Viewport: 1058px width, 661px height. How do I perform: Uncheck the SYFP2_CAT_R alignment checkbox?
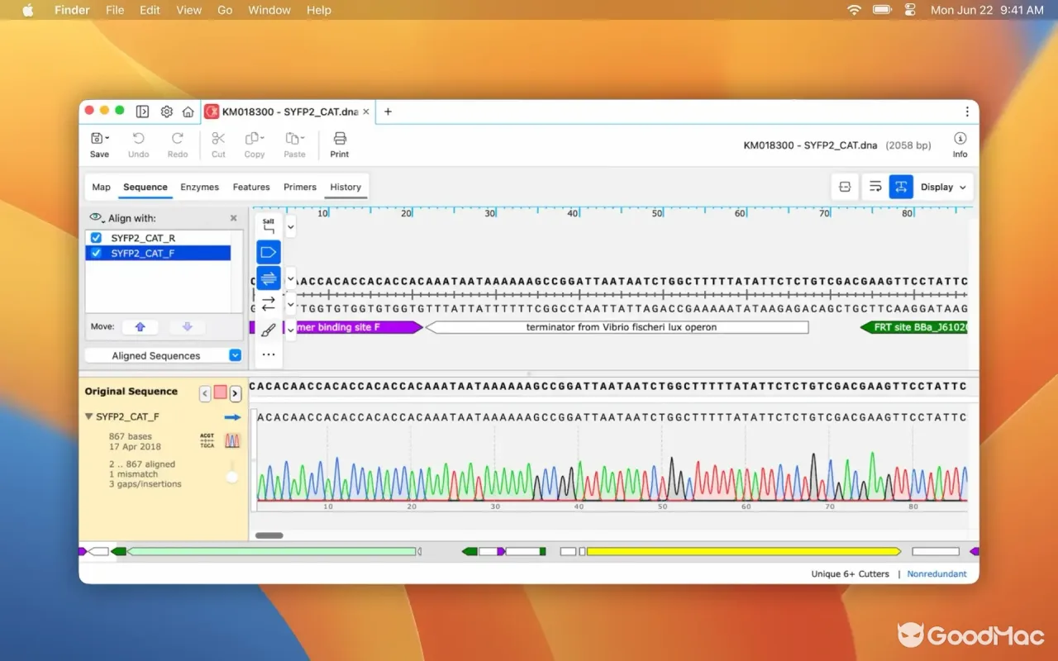[x=96, y=238]
